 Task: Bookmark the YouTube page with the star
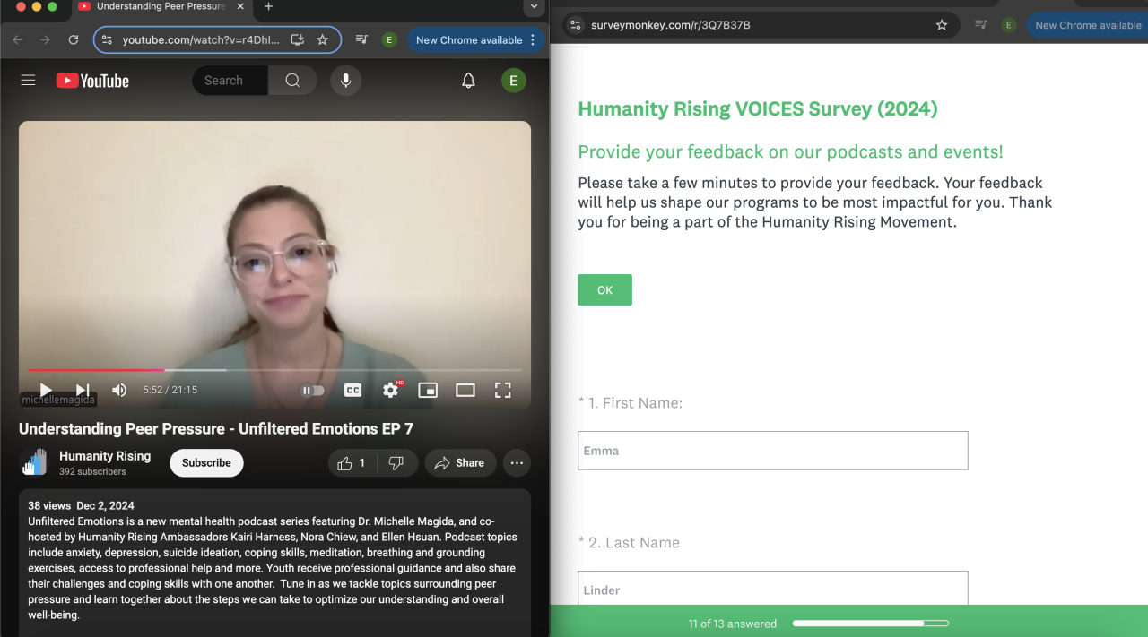323,40
